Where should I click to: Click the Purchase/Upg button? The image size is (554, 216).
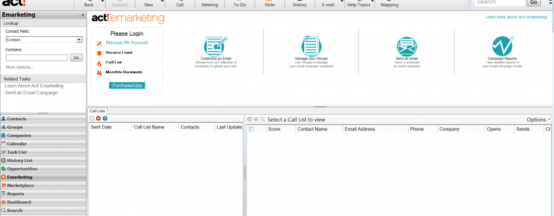click(x=127, y=85)
